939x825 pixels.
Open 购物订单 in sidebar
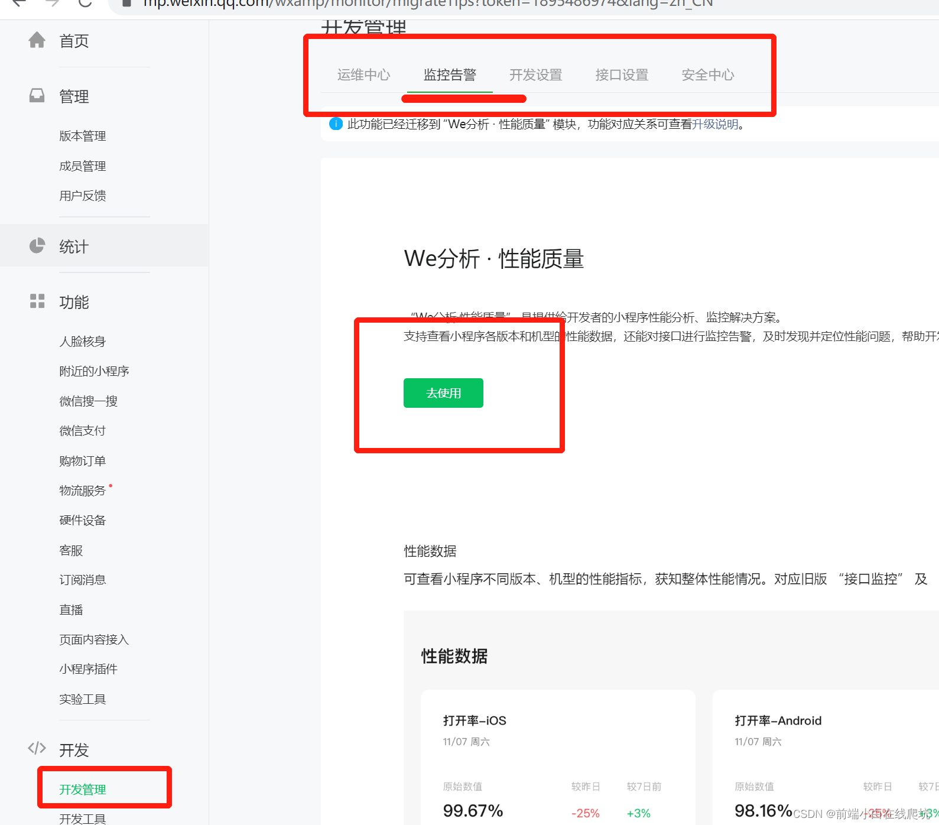[x=83, y=461]
